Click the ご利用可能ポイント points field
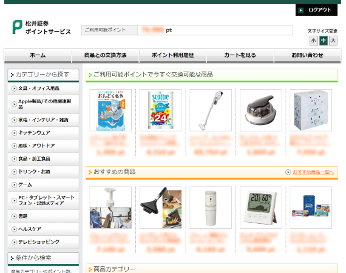Screen dimensions: 346x273 pos(187,30)
